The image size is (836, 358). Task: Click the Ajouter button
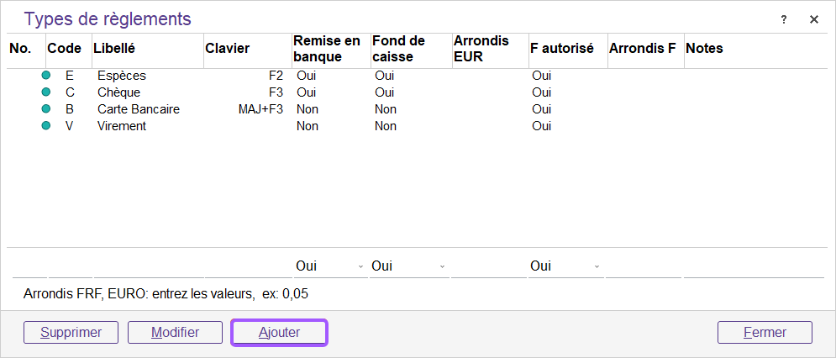[279, 332]
